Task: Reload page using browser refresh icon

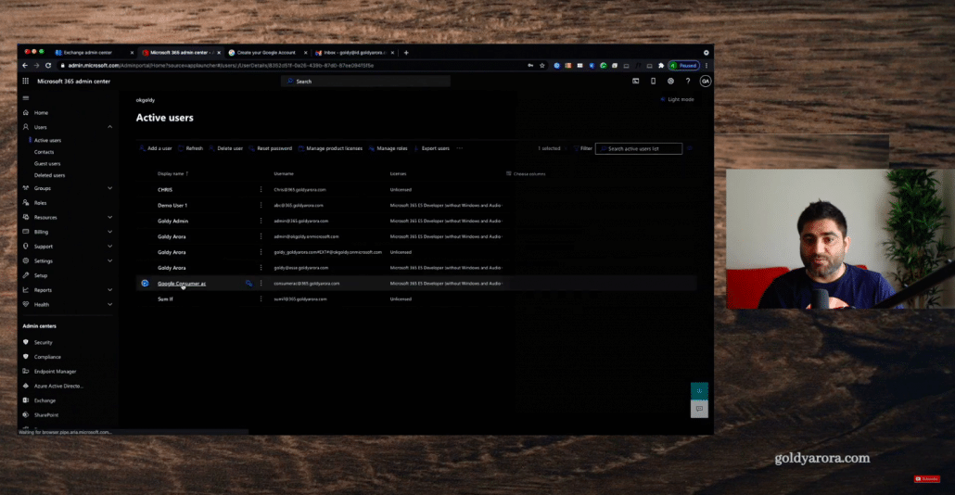Action: (48, 66)
